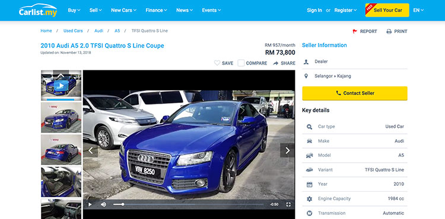Click the Contact Seller button
Image resolution: width=445 pixels, height=219 pixels.
click(355, 93)
